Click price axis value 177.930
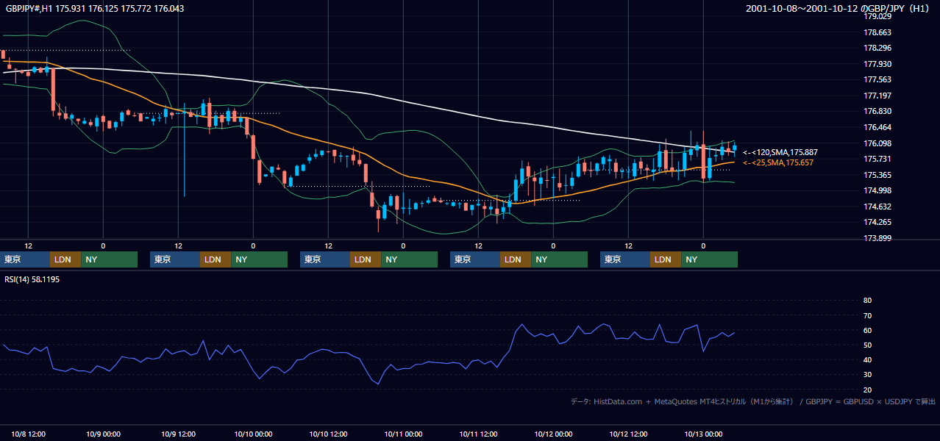Image resolution: width=940 pixels, height=441 pixels. [x=877, y=64]
